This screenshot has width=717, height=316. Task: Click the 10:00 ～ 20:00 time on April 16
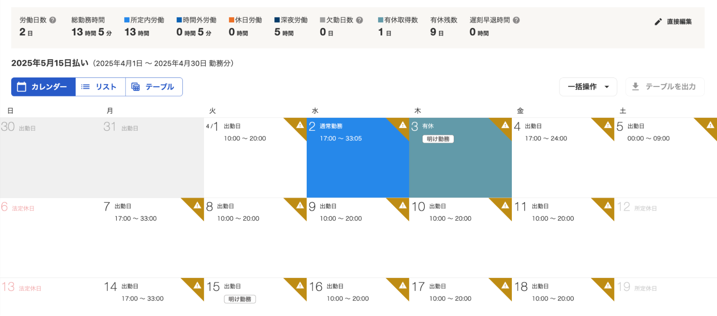348,299
